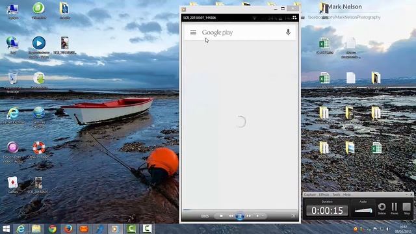This screenshot has height=234, width=416.
Task: Click the SCR_20150507_144306 player title text
Action: [x=200, y=18]
